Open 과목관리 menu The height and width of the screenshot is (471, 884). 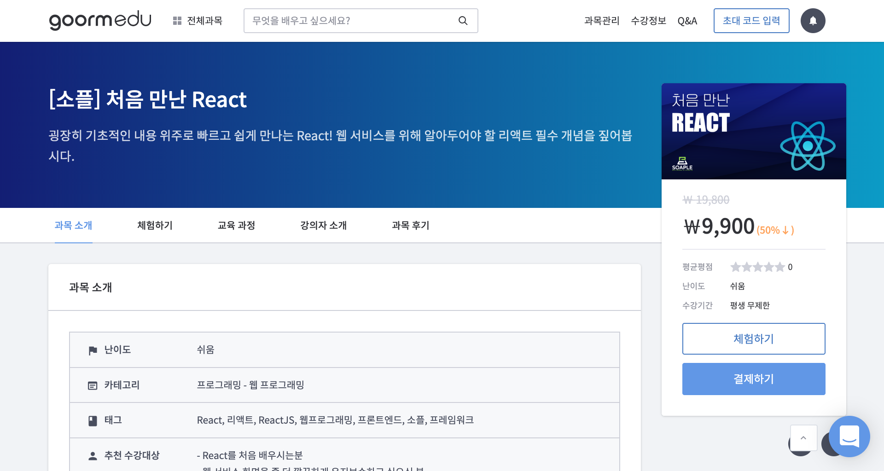[602, 21]
